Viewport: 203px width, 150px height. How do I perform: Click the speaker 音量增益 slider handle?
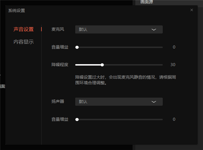(77, 120)
